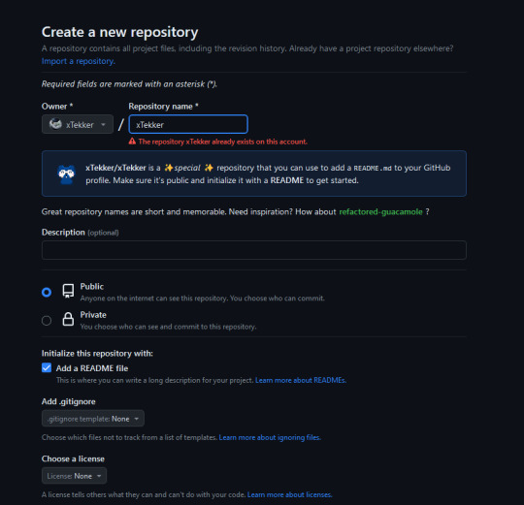
Task: Open Learn more about ignoring files link
Action: (x=270, y=437)
